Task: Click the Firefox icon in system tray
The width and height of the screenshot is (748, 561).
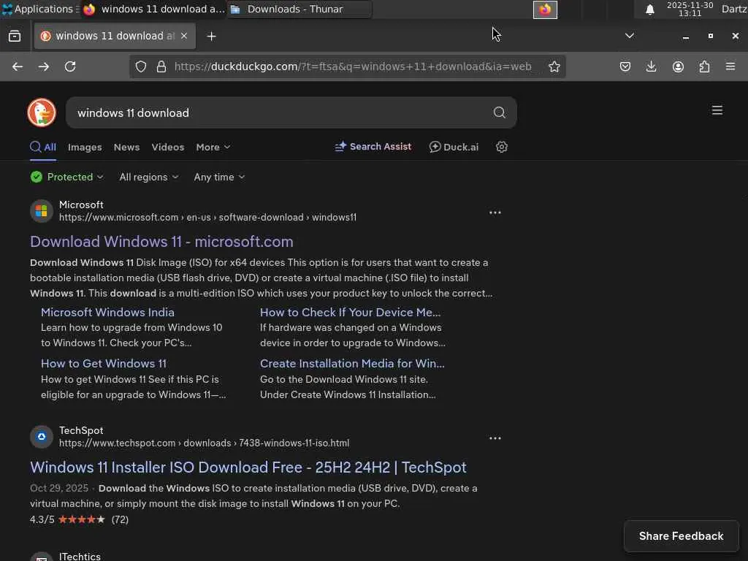Action: click(x=545, y=9)
